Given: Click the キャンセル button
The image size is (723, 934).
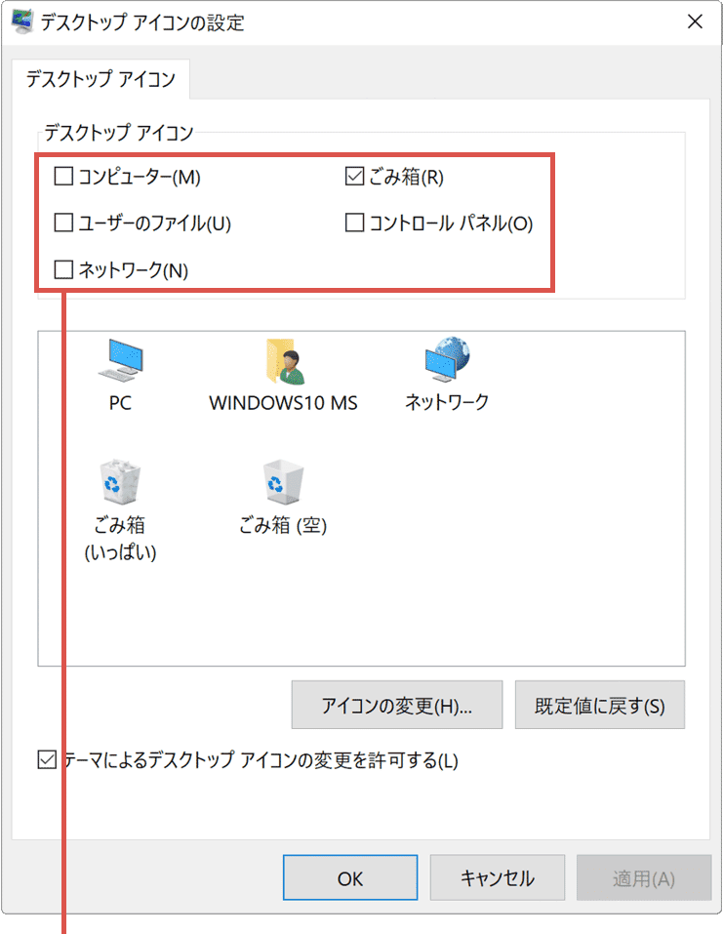Looking at the screenshot, I should pyautogui.click(x=498, y=878).
